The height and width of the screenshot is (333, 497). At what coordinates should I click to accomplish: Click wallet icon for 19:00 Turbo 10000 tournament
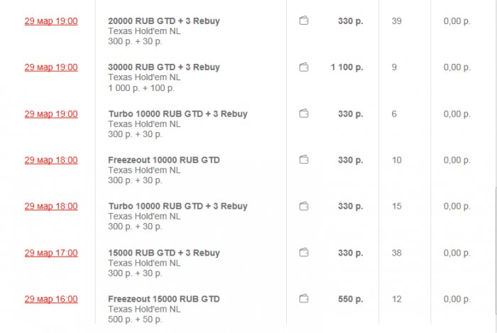point(304,114)
